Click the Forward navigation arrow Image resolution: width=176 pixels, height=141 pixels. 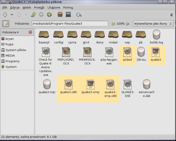point(19,15)
